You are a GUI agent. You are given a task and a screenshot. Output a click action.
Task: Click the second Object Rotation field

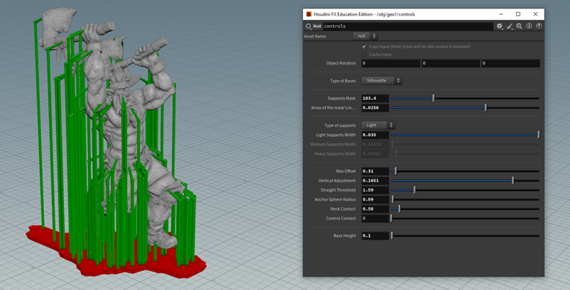451,63
